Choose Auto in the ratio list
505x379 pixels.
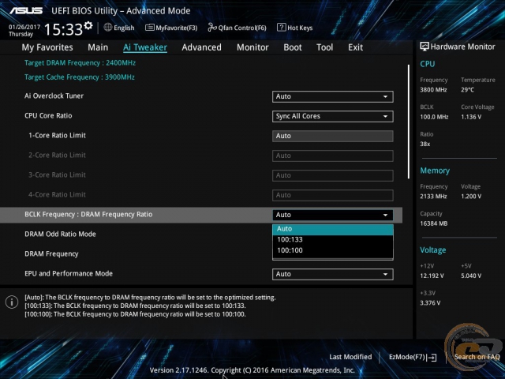point(333,229)
